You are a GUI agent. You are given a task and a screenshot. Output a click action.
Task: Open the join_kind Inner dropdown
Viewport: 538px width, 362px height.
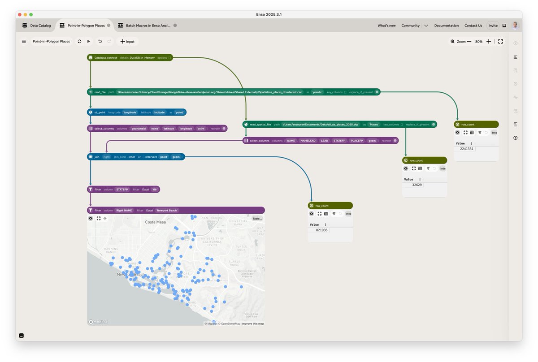[x=132, y=157]
